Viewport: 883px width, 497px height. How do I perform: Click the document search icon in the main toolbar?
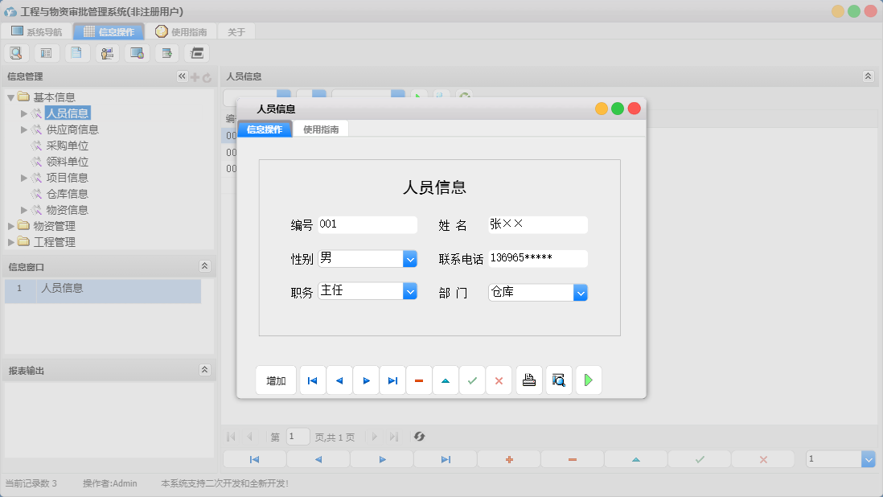click(x=16, y=52)
